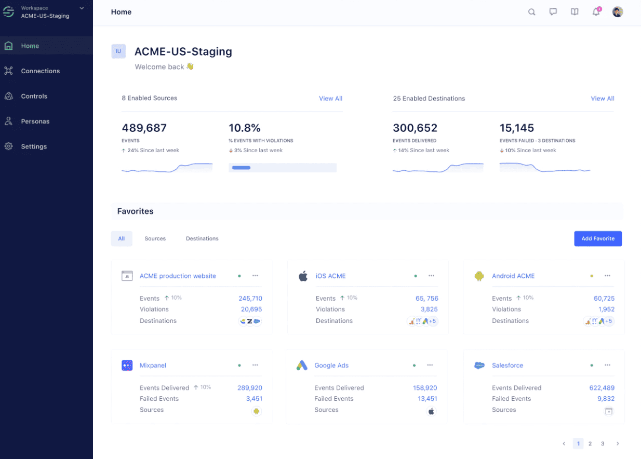Go to next page of favorites
Image resolution: width=641 pixels, height=459 pixels.
(618, 443)
